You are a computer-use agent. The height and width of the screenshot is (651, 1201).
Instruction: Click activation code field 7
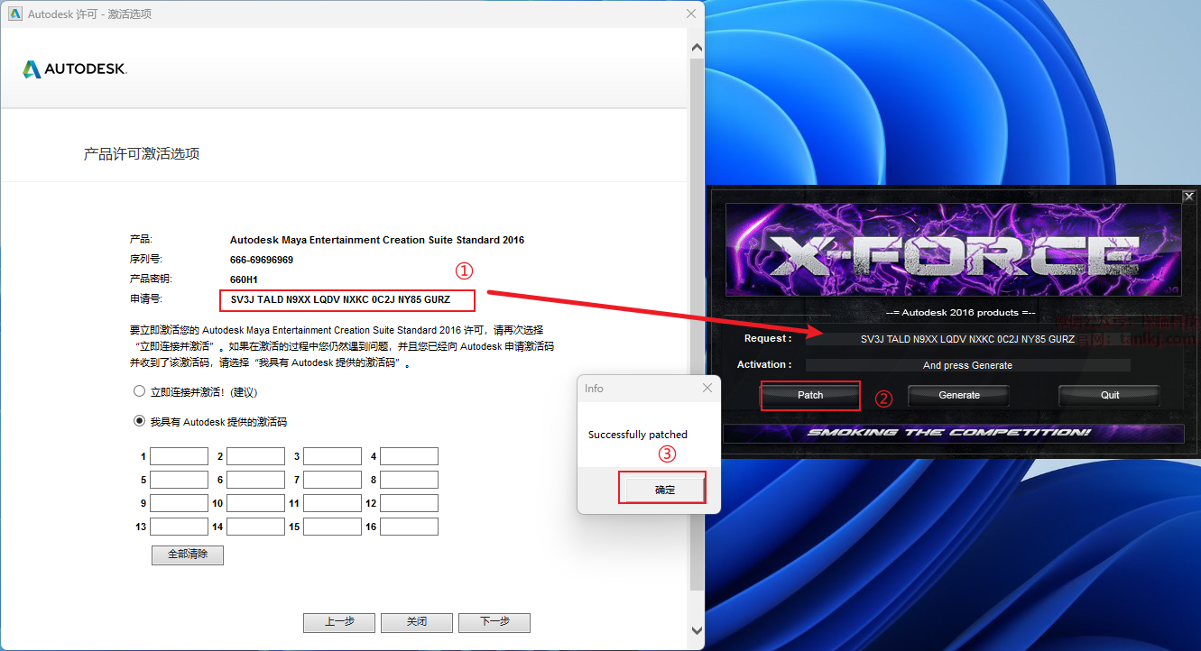332,480
